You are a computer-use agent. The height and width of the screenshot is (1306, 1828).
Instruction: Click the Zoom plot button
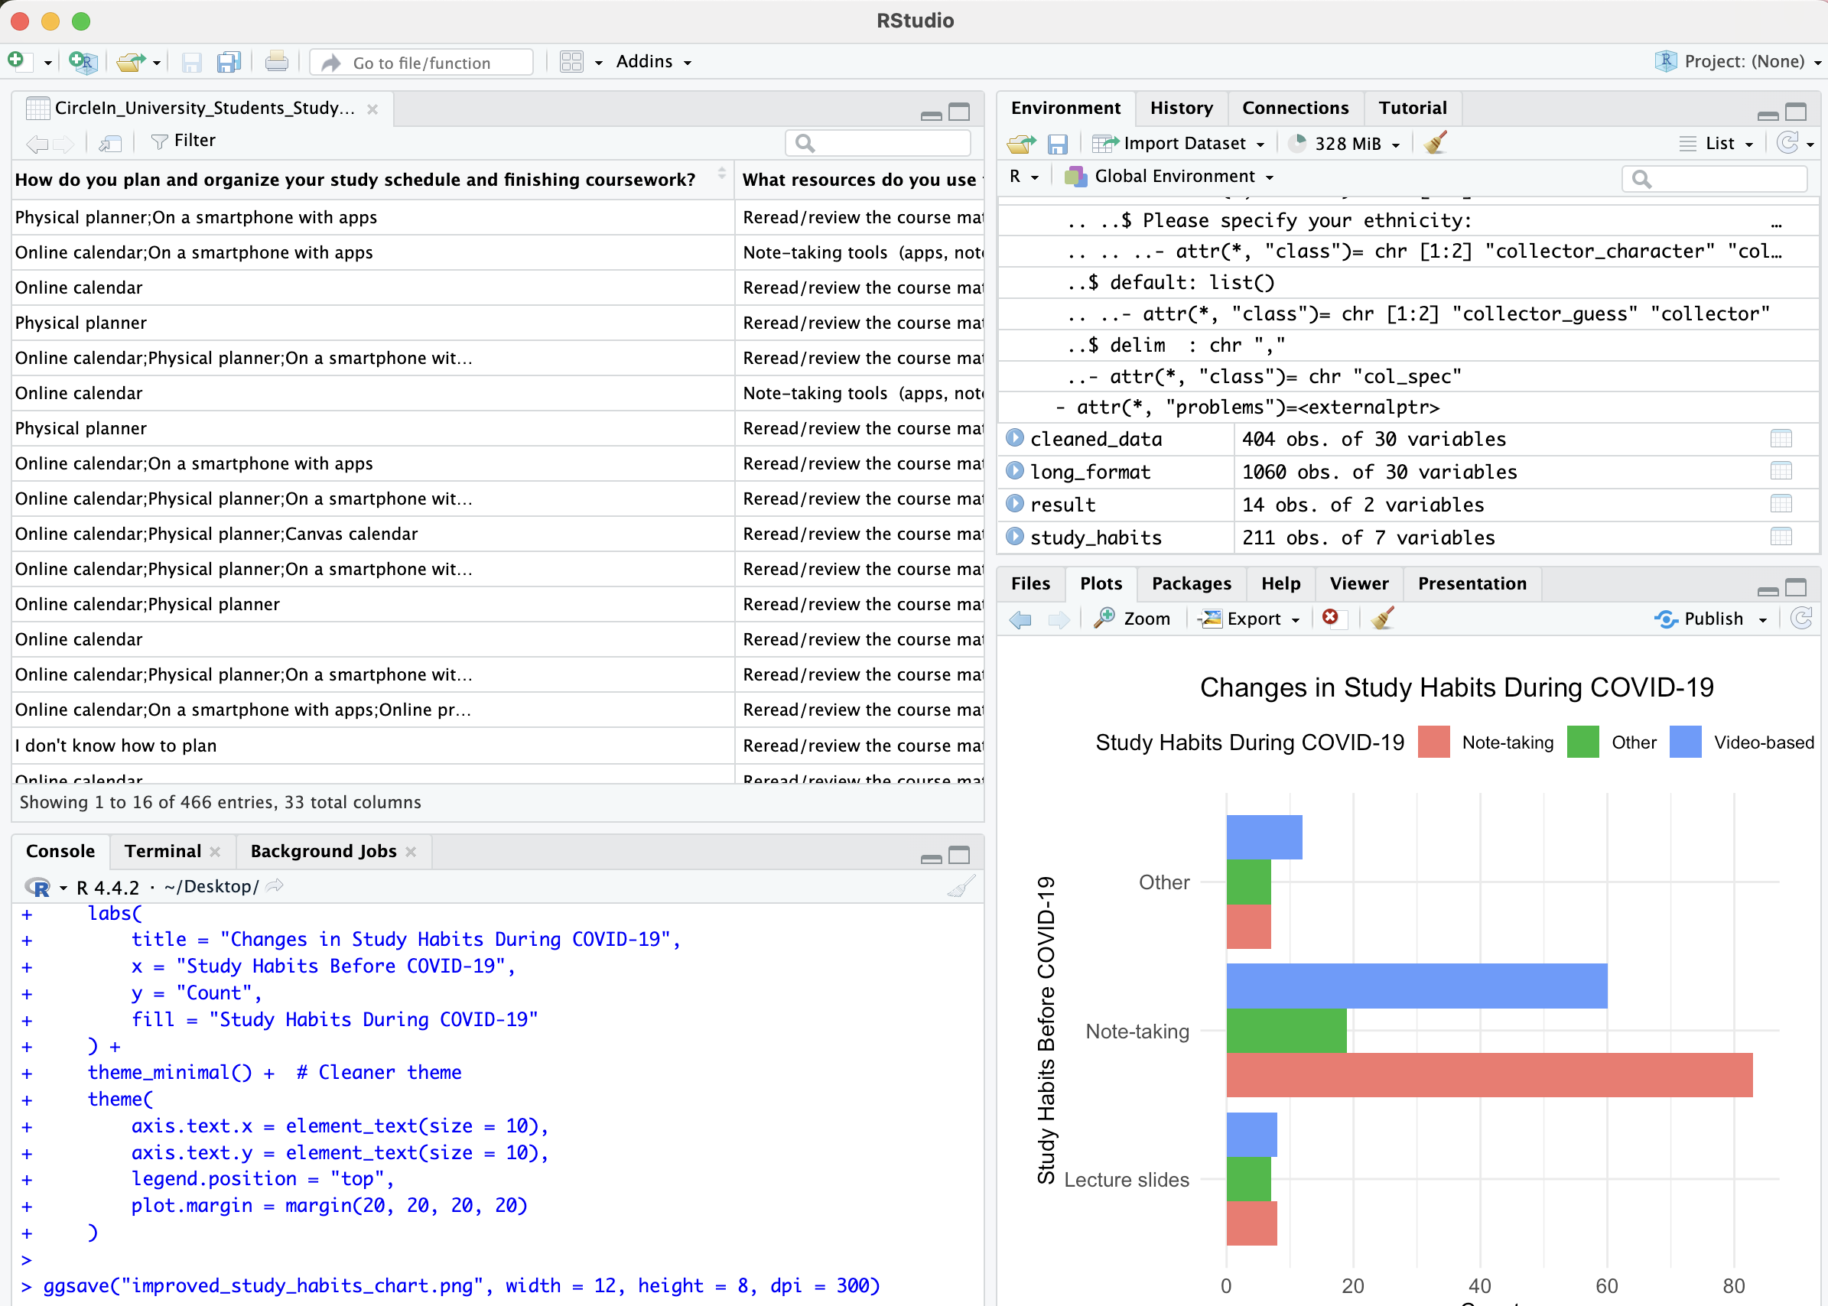[x=1132, y=619]
